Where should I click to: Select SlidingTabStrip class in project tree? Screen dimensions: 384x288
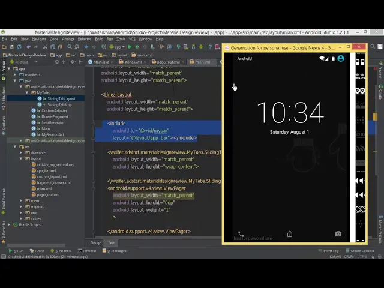point(59,104)
